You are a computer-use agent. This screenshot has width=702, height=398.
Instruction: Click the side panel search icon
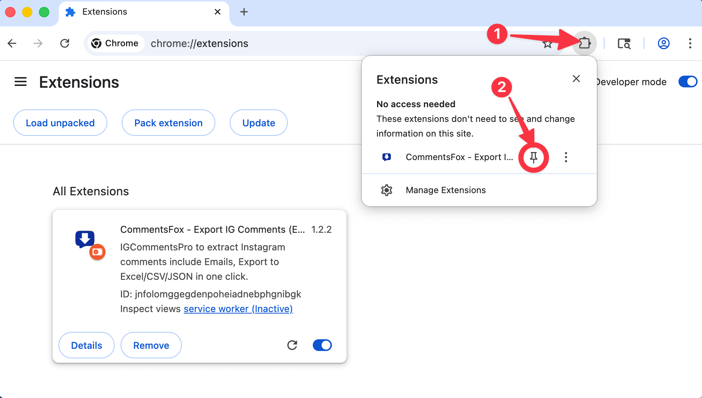pos(624,43)
